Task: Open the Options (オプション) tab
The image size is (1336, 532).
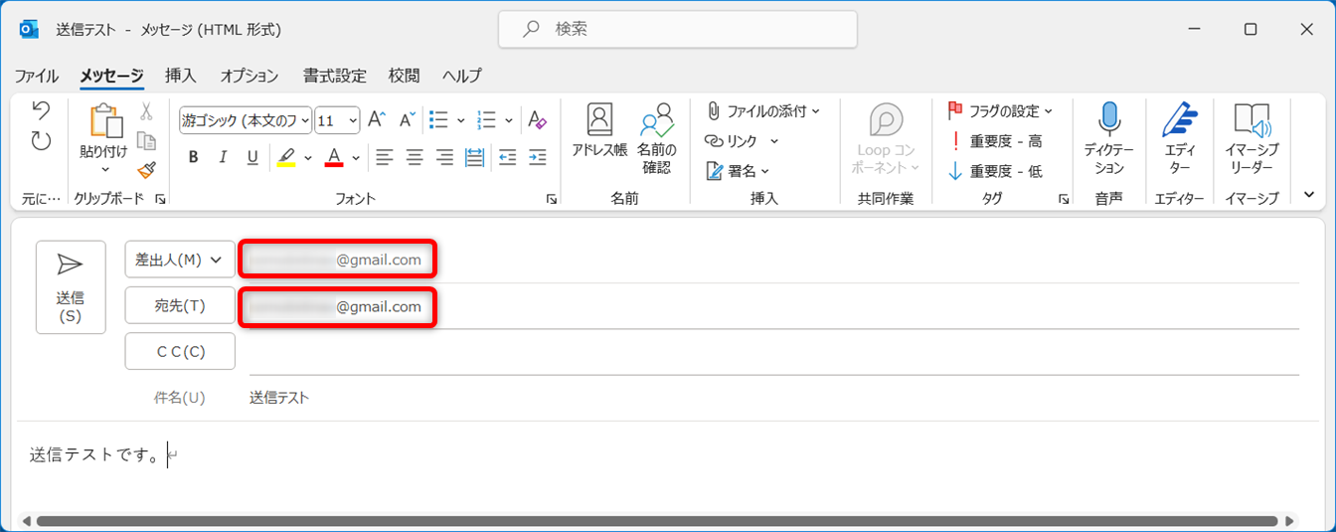Action: pos(250,76)
